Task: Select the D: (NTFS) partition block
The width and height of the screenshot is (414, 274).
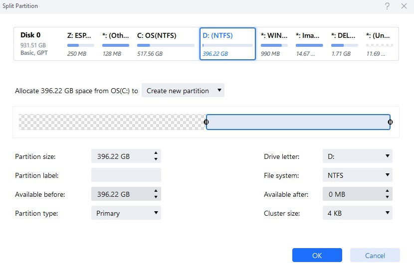Action: pyautogui.click(x=227, y=44)
